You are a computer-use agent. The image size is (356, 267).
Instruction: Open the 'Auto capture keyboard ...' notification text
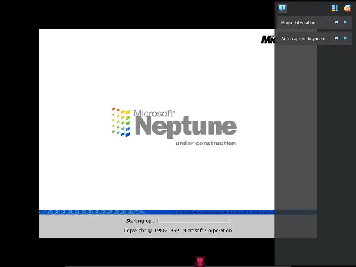(306, 39)
